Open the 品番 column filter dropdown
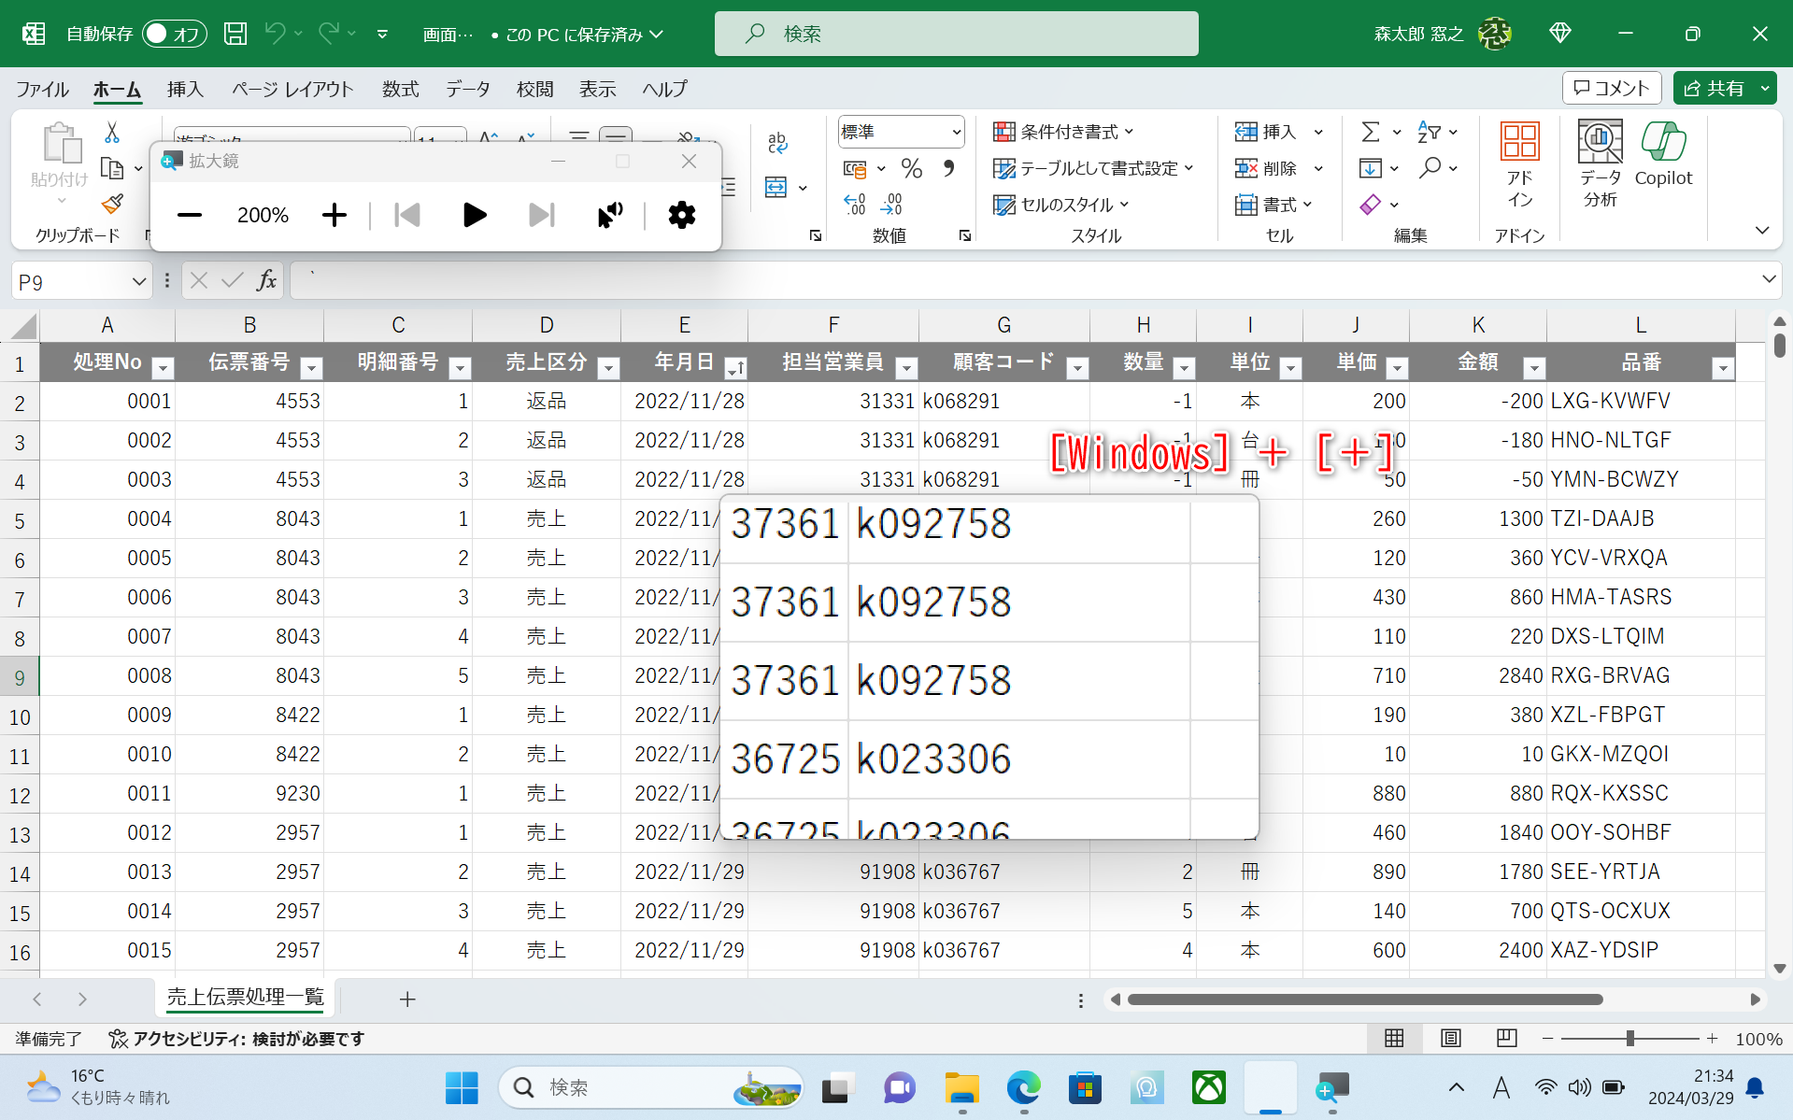The image size is (1793, 1120). click(x=1724, y=368)
